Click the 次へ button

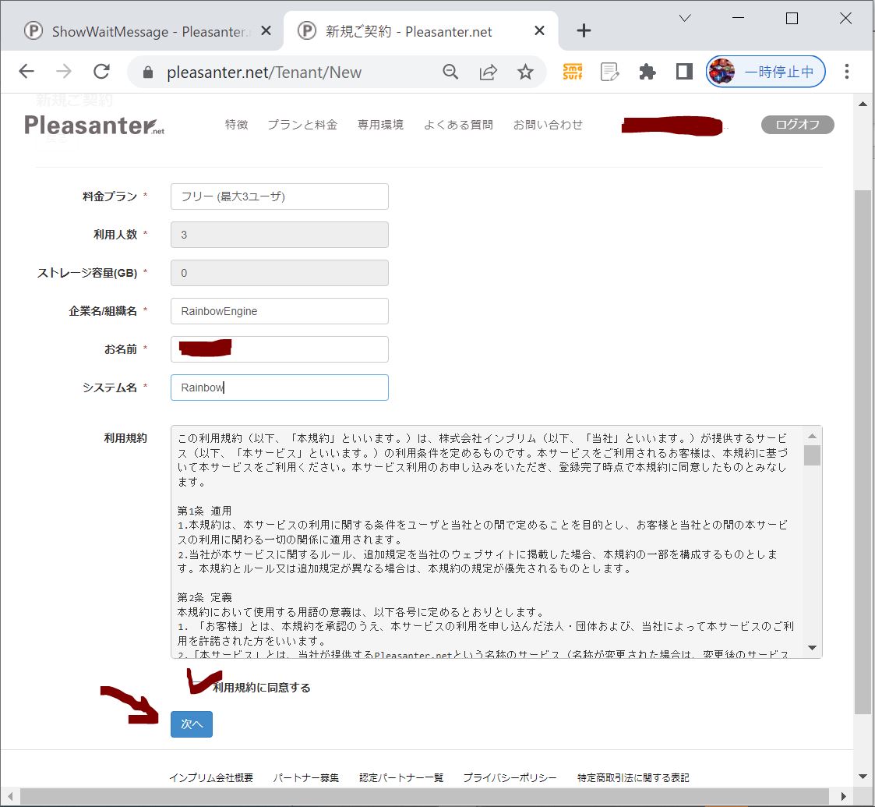click(192, 724)
